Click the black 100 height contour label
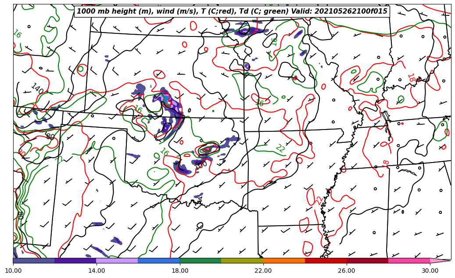 click(201, 165)
